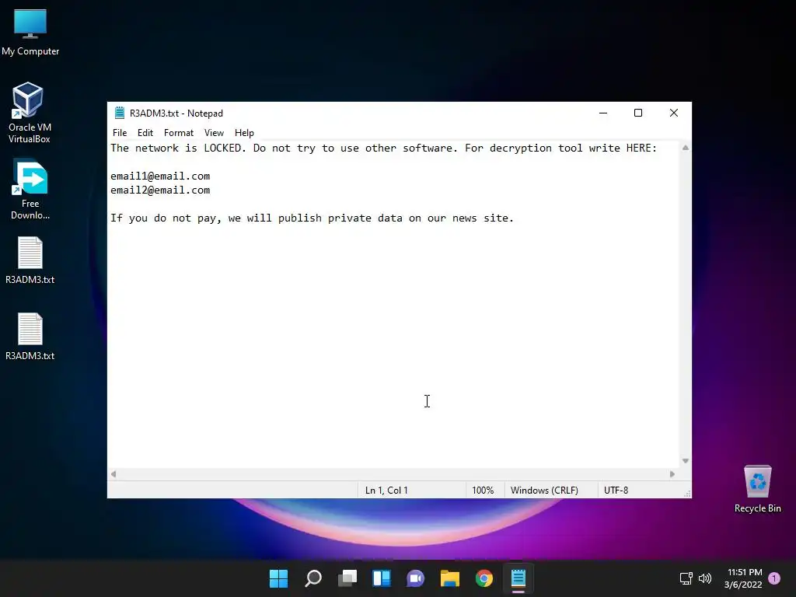Open File Explorer from taskbar
This screenshot has height=597, width=796.
450,578
